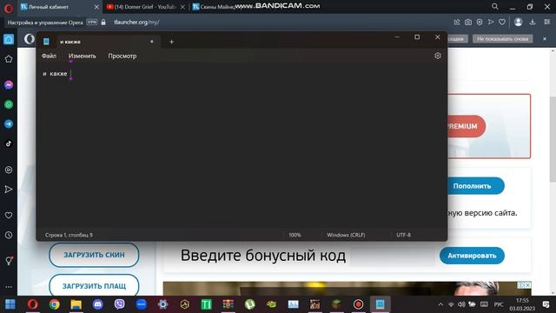Viewport: 556px width, 313px height.
Task: Switch input language РУС in tray
Action: pyautogui.click(x=499, y=304)
